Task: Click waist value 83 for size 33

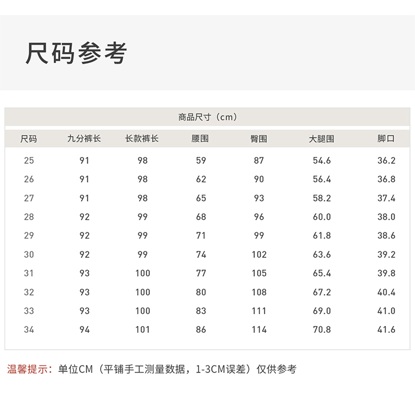Action: pyautogui.click(x=201, y=311)
